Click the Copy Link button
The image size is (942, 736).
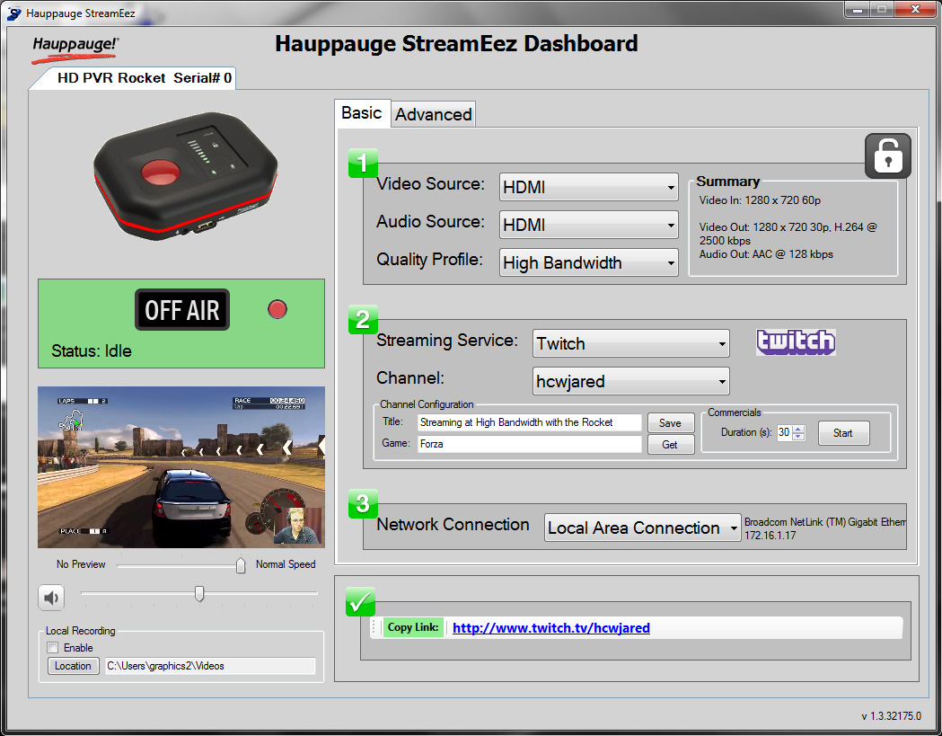413,627
